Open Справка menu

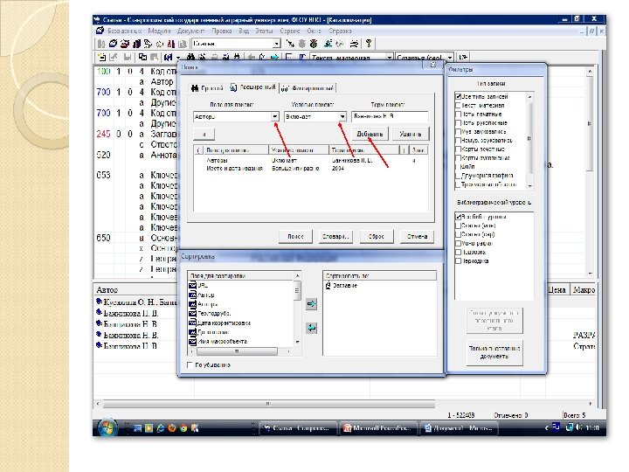[x=340, y=31]
